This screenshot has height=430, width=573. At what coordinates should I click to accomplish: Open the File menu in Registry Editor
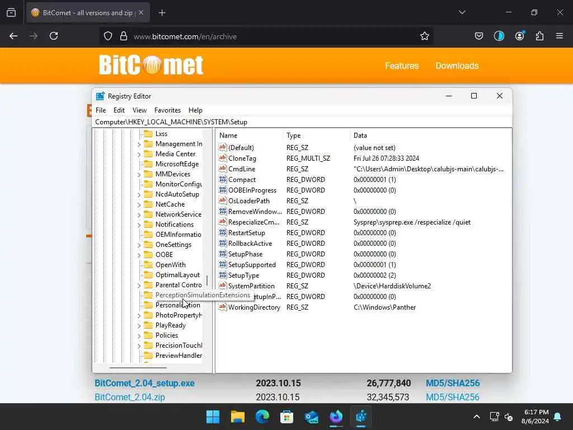pos(101,110)
